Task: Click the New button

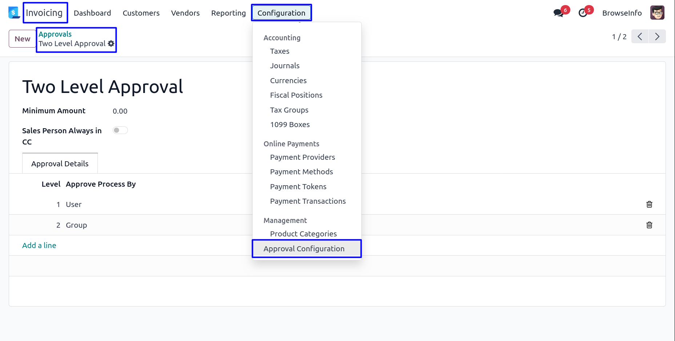Action: pyautogui.click(x=23, y=39)
